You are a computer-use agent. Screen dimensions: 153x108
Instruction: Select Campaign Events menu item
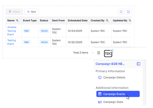(118, 94)
